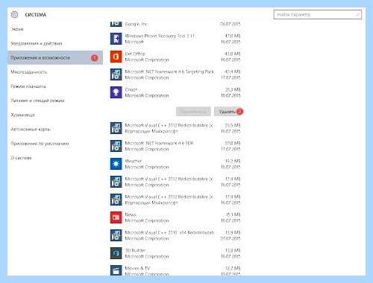Click the СИСТЕМА window title
Image resolution: width=373 pixels, height=283 pixels.
coord(36,15)
